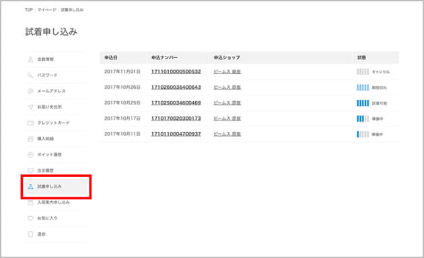Open the shop link in the 2017年11月01日 row
The height and width of the screenshot is (258, 424).
[x=227, y=72]
